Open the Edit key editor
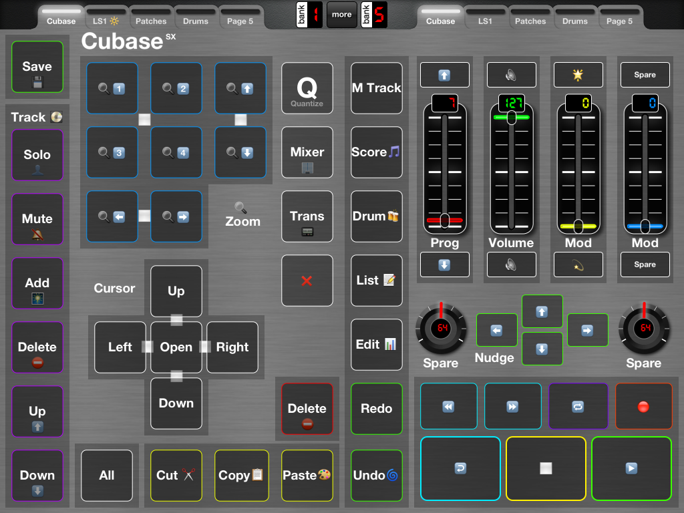684x513 pixels. (x=377, y=345)
